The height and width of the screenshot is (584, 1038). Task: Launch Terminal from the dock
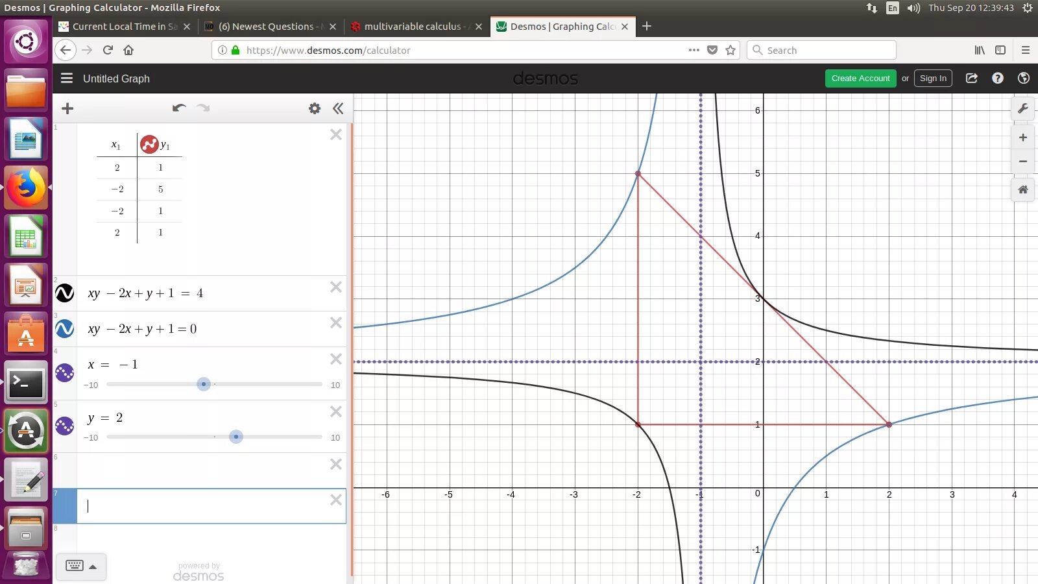point(26,383)
